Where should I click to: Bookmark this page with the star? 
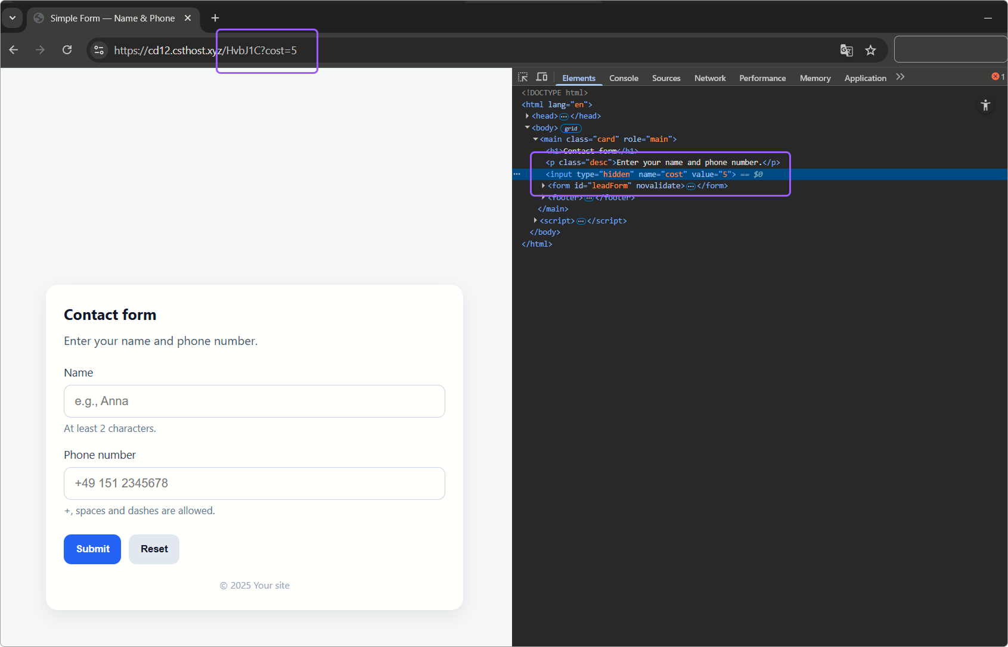tap(871, 50)
